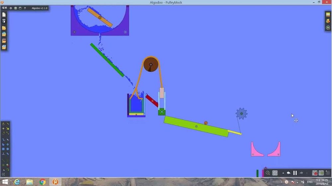Select the pan view arrows tool
This screenshot has width=332, height=186.
[275, 173]
